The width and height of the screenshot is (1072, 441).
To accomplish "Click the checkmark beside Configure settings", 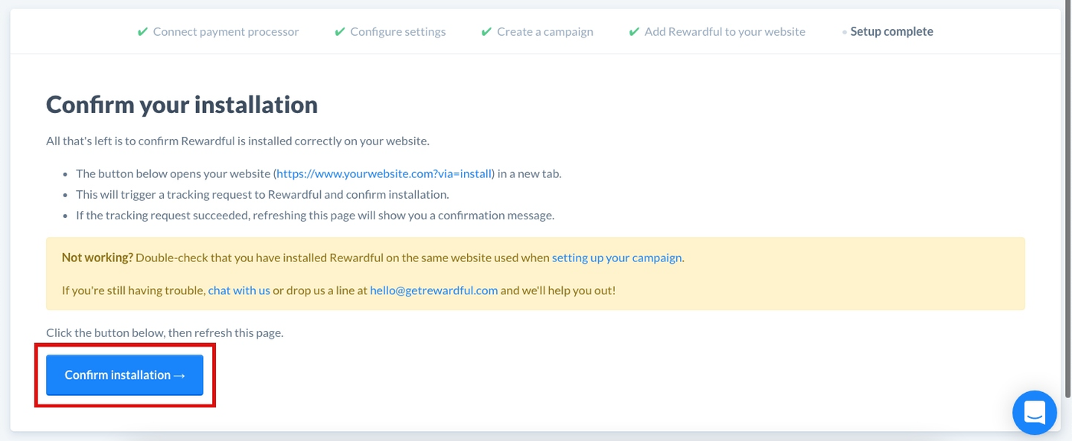I will click(340, 32).
